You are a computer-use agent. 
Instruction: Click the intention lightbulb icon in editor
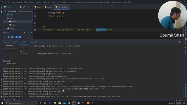44,27
